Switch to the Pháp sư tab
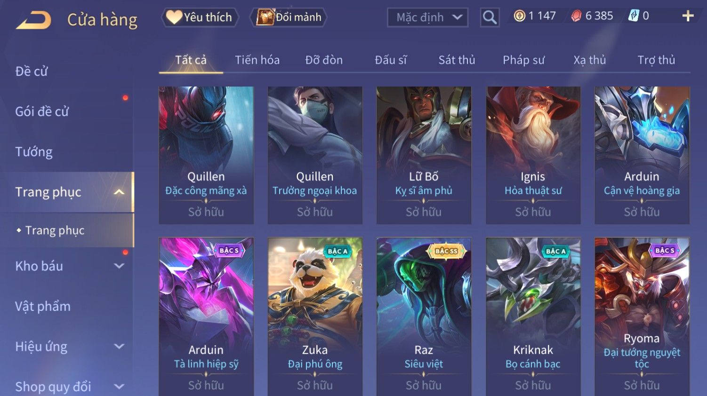The width and height of the screenshot is (707, 396). 523,60
